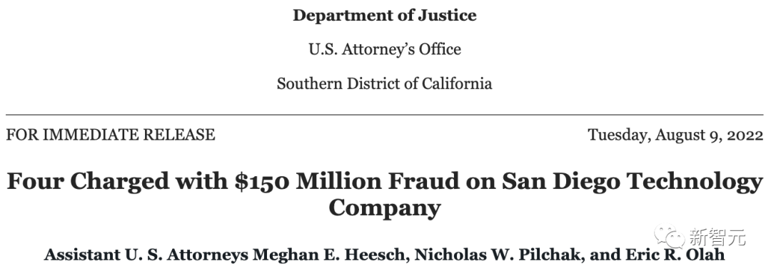
Task: Click the name Meghan E. Heesch
Action: [x=333, y=255]
